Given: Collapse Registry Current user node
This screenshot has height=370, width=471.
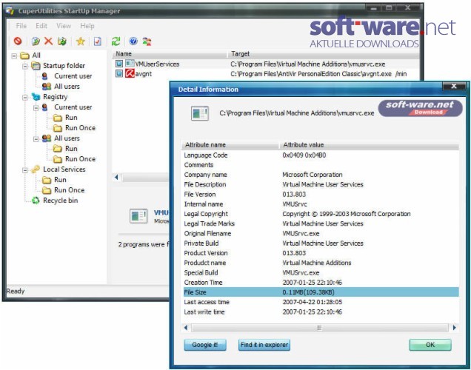Looking at the screenshot, I should coord(36,107).
